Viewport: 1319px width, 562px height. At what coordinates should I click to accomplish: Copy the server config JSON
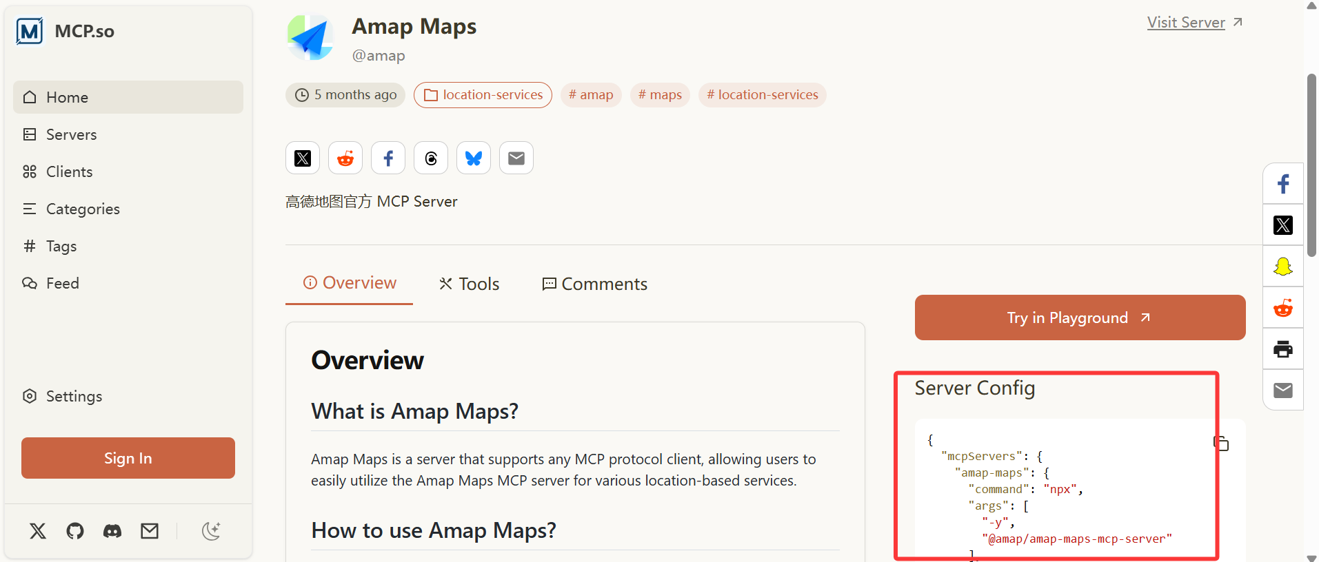point(1221,443)
